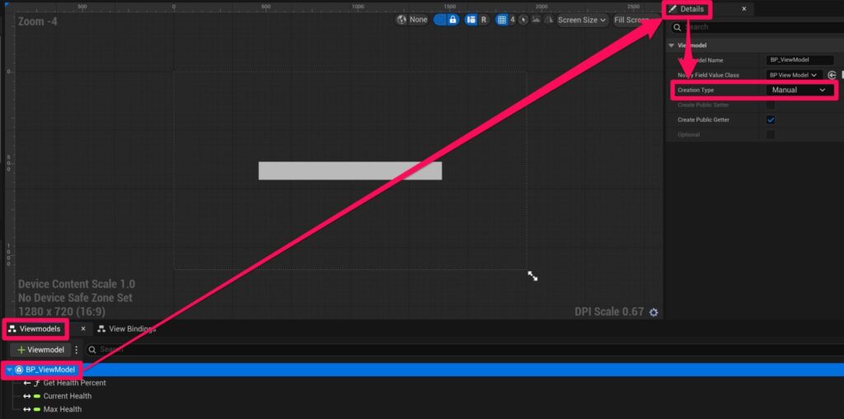Toggle the Create Public Setter checkbox
The width and height of the screenshot is (844, 419).
coord(771,105)
